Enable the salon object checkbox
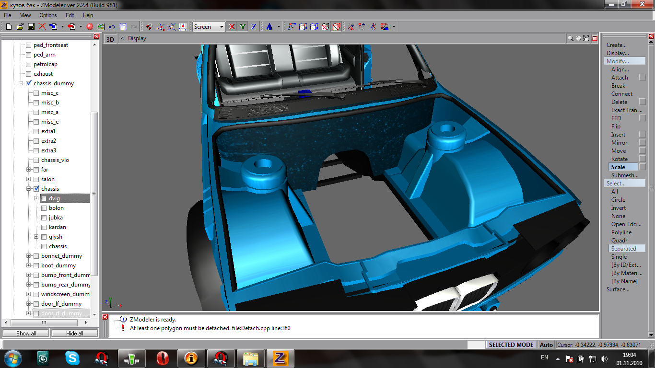Screen dimensions: 655x368 click(36, 179)
